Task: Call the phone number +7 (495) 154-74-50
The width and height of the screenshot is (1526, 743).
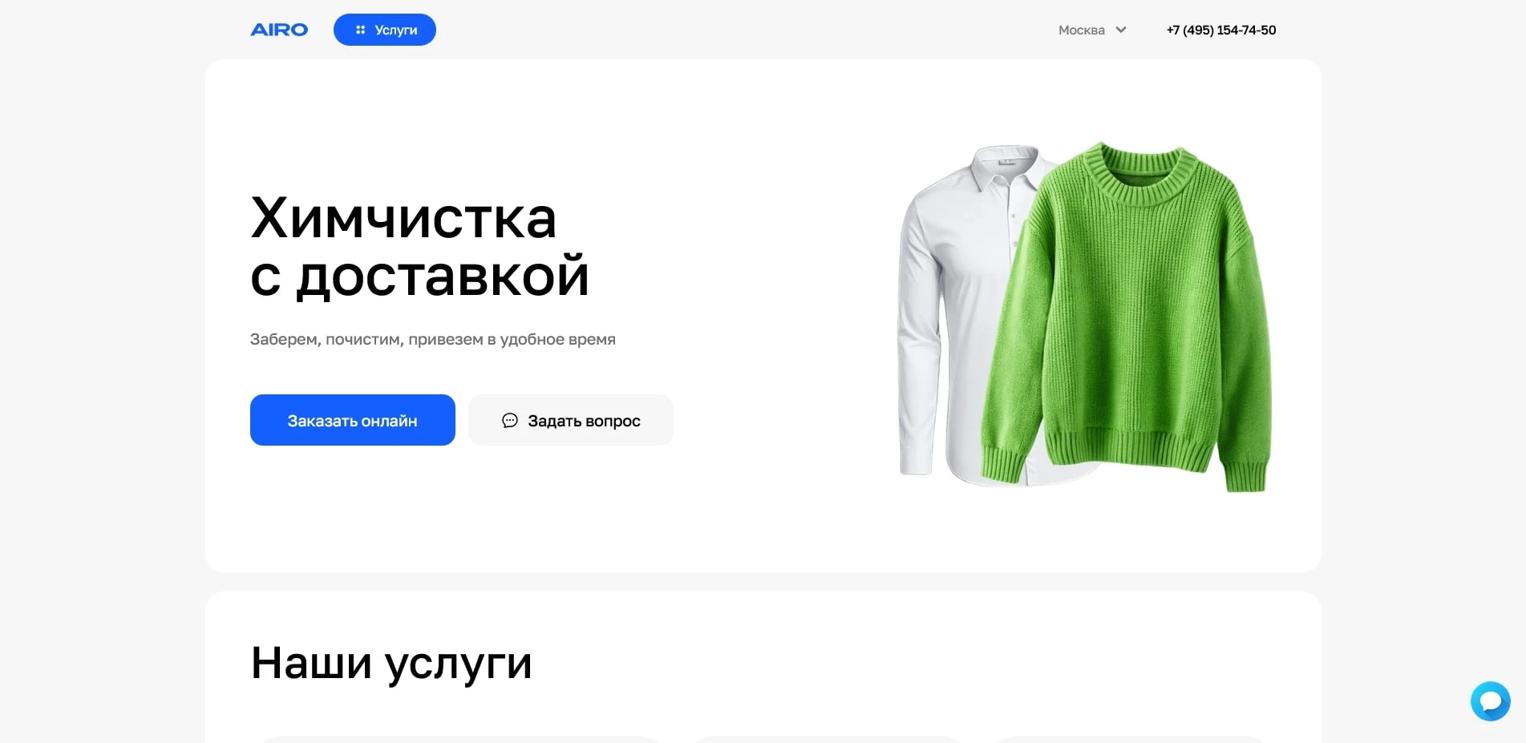Action: [1221, 30]
